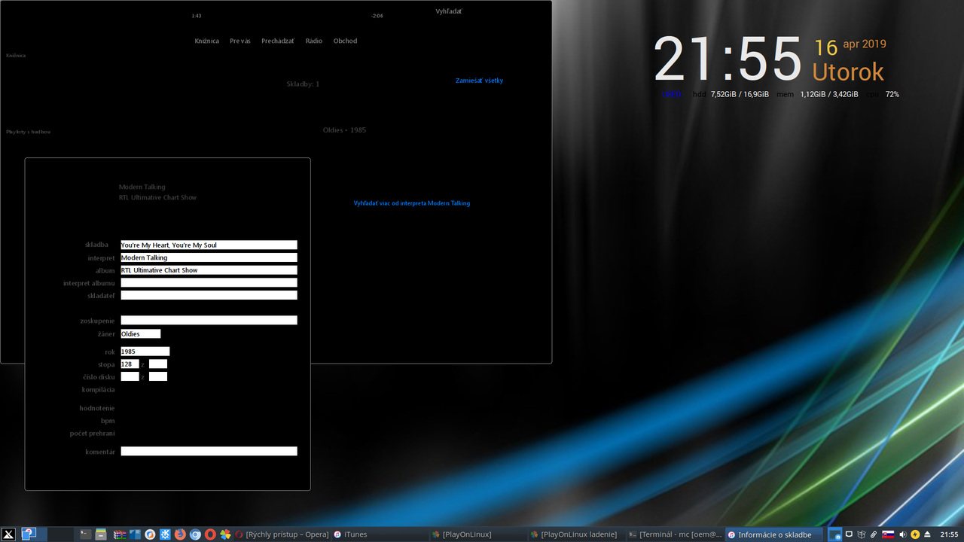Click the Oldies • 1985 text in iTunes

344,130
